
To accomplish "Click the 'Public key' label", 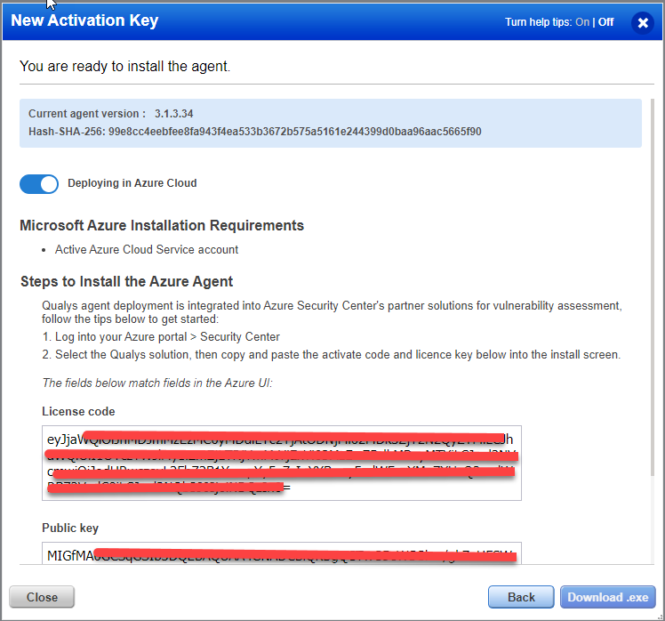I will coord(70,528).
